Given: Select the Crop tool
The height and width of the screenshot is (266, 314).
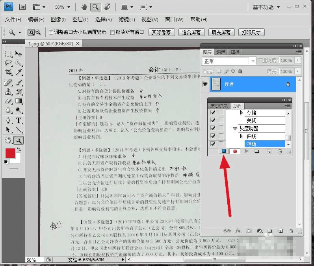Looking at the screenshot, I should coord(8,72).
